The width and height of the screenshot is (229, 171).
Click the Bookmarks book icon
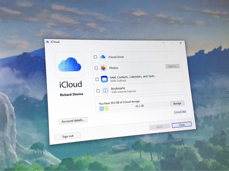tap(105, 91)
